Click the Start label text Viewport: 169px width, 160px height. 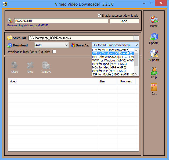[15, 72]
